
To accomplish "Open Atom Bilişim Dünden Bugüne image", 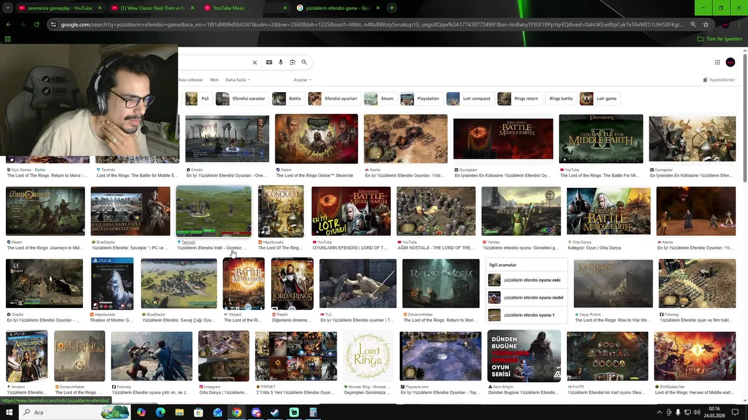I will (x=524, y=356).
